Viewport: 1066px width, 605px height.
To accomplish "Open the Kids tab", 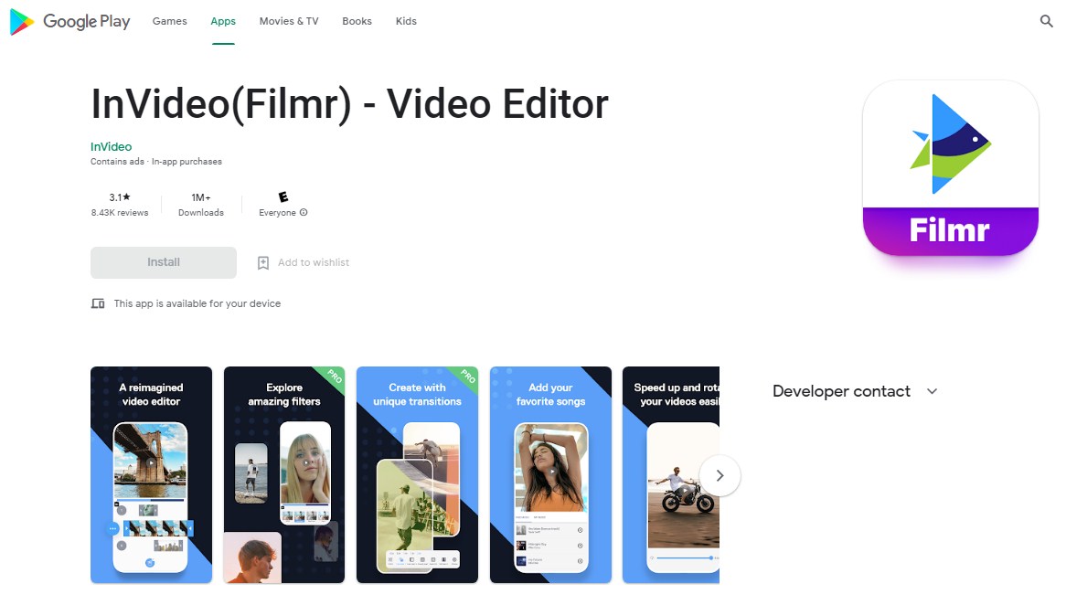I will 406,21.
